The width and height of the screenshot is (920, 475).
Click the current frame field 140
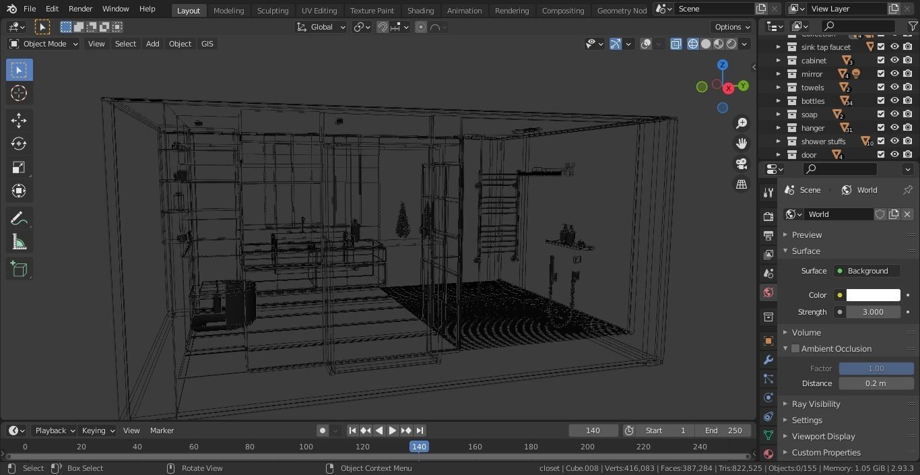(x=593, y=431)
